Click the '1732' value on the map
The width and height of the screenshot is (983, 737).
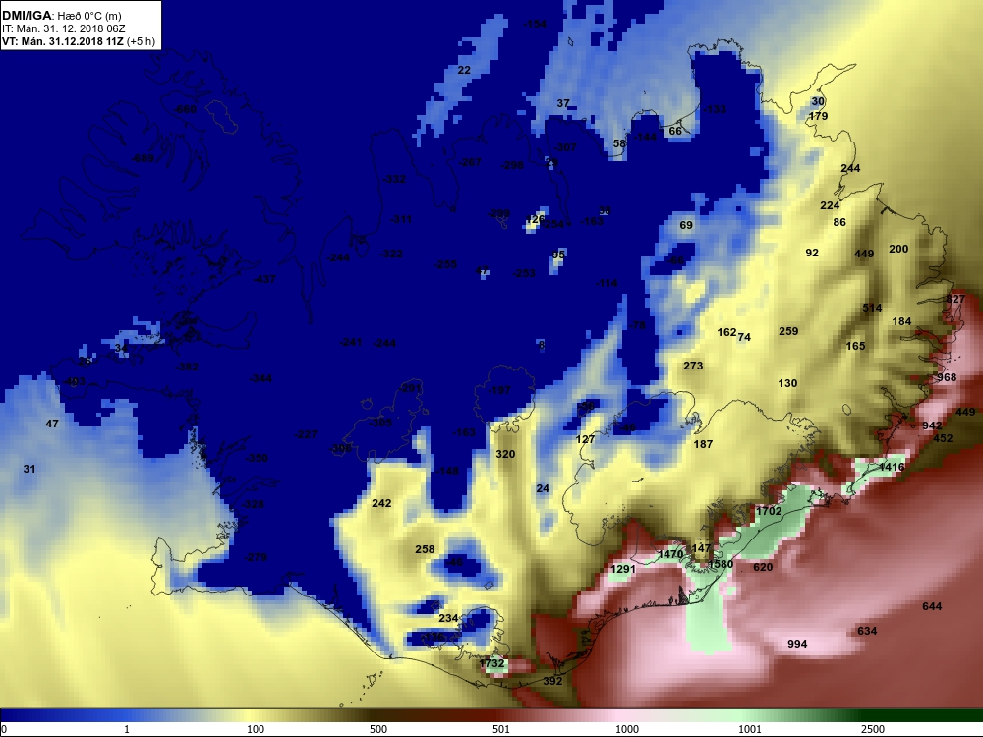coord(491,663)
